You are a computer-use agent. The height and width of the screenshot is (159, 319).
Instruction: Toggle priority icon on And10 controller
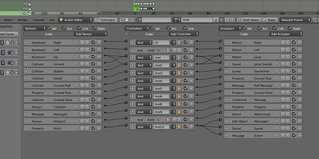(179, 127)
